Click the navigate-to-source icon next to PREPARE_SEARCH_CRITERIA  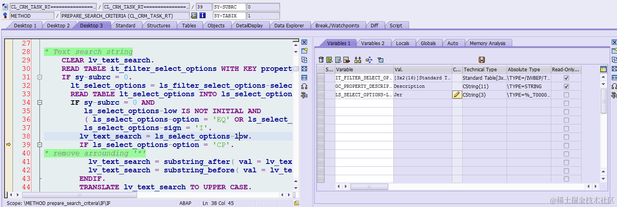click(194, 16)
